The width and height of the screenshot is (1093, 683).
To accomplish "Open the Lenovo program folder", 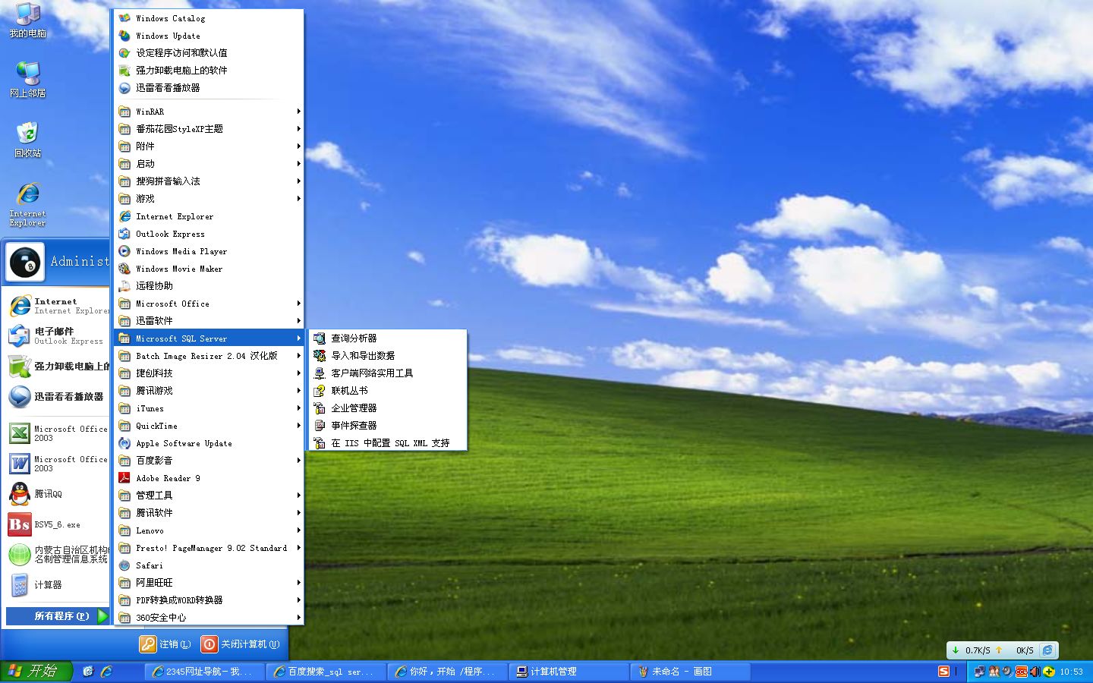I will click(209, 530).
